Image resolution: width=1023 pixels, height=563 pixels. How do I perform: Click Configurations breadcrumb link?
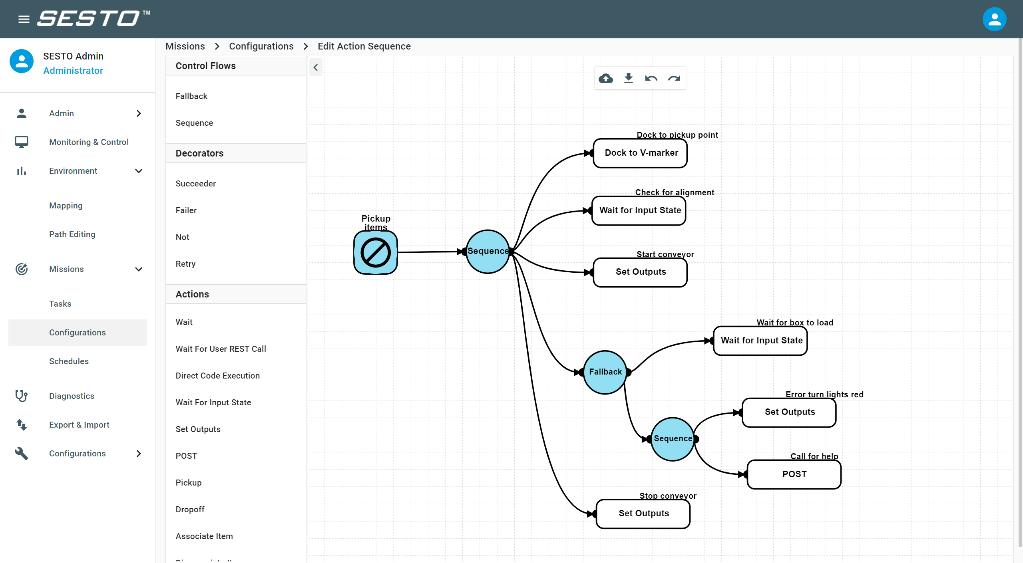click(x=261, y=46)
